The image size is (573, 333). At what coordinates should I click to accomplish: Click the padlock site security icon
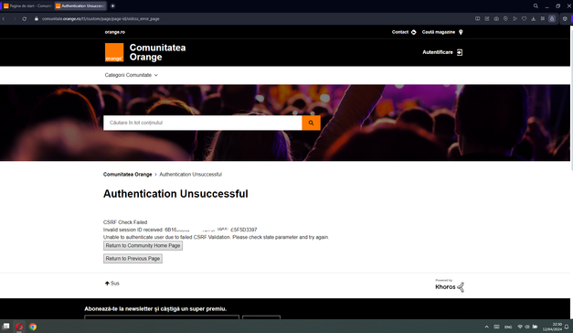click(x=37, y=18)
